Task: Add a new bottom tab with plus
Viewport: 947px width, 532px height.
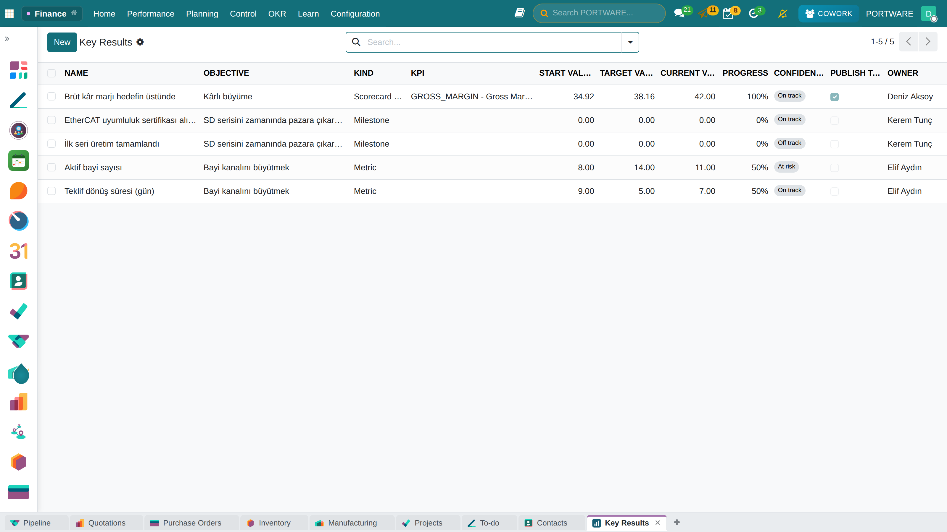Action: tap(677, 522)
